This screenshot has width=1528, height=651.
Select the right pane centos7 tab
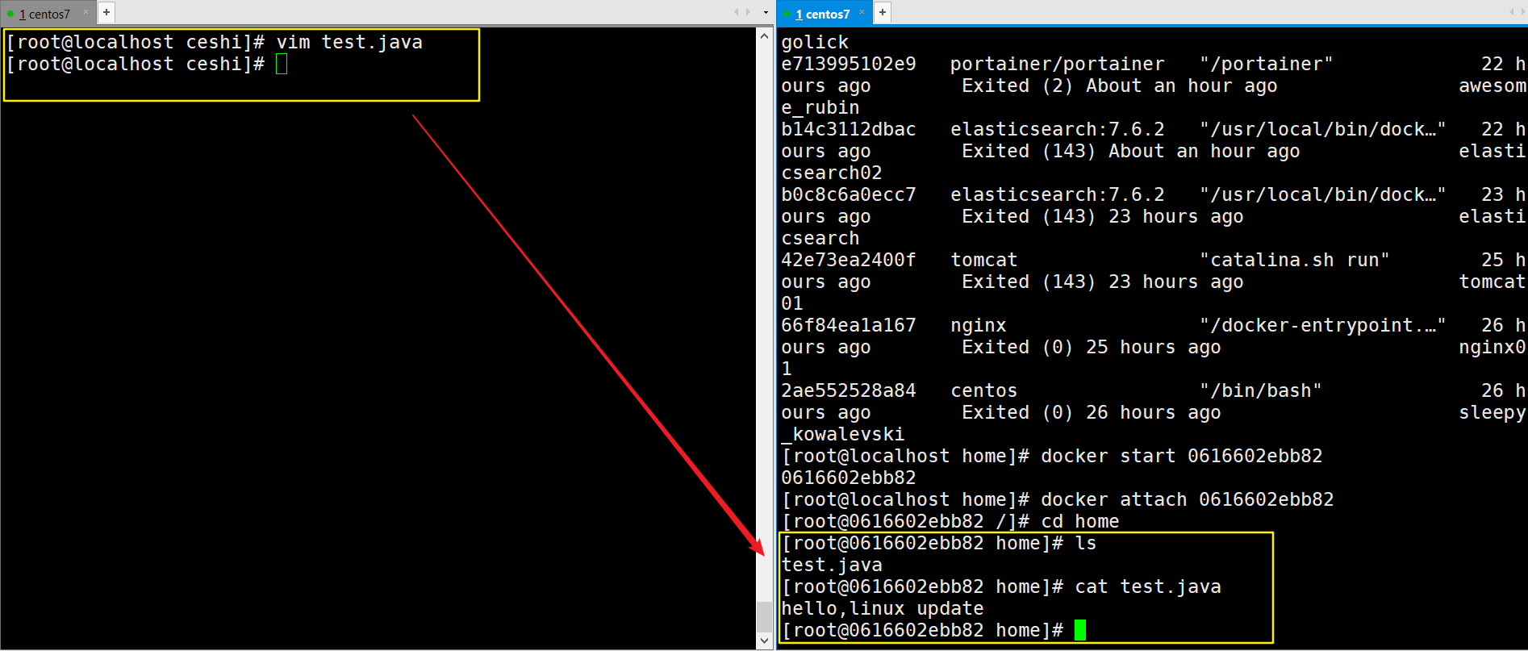point(822,14)
